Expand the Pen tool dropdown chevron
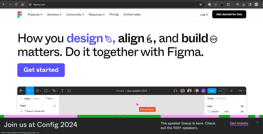263x134 pixels. [57, 91]
